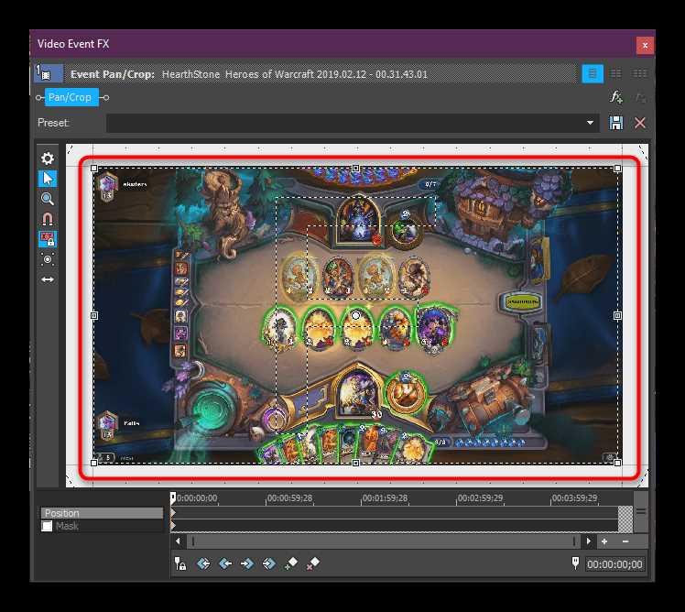Click the Event Pan/Crop film icon

click(48, 73)
